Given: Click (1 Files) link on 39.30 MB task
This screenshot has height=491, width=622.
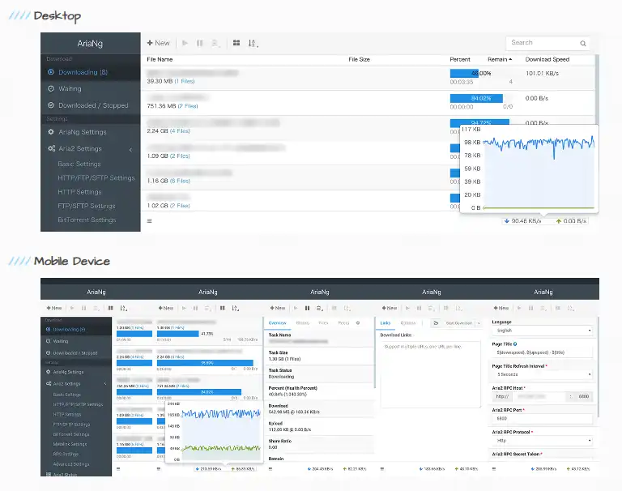Looking at the screenshot, I should click(185, 81).
